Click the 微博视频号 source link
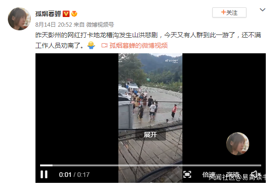275x187 pixels. click(100, 25)
